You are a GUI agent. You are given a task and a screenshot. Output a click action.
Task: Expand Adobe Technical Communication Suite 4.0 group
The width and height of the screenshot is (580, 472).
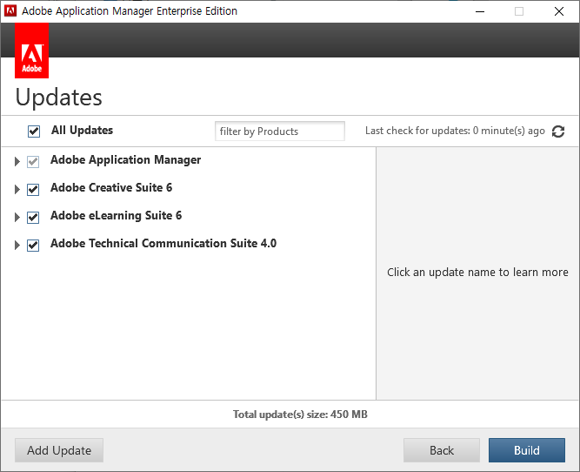pos(17,245)
